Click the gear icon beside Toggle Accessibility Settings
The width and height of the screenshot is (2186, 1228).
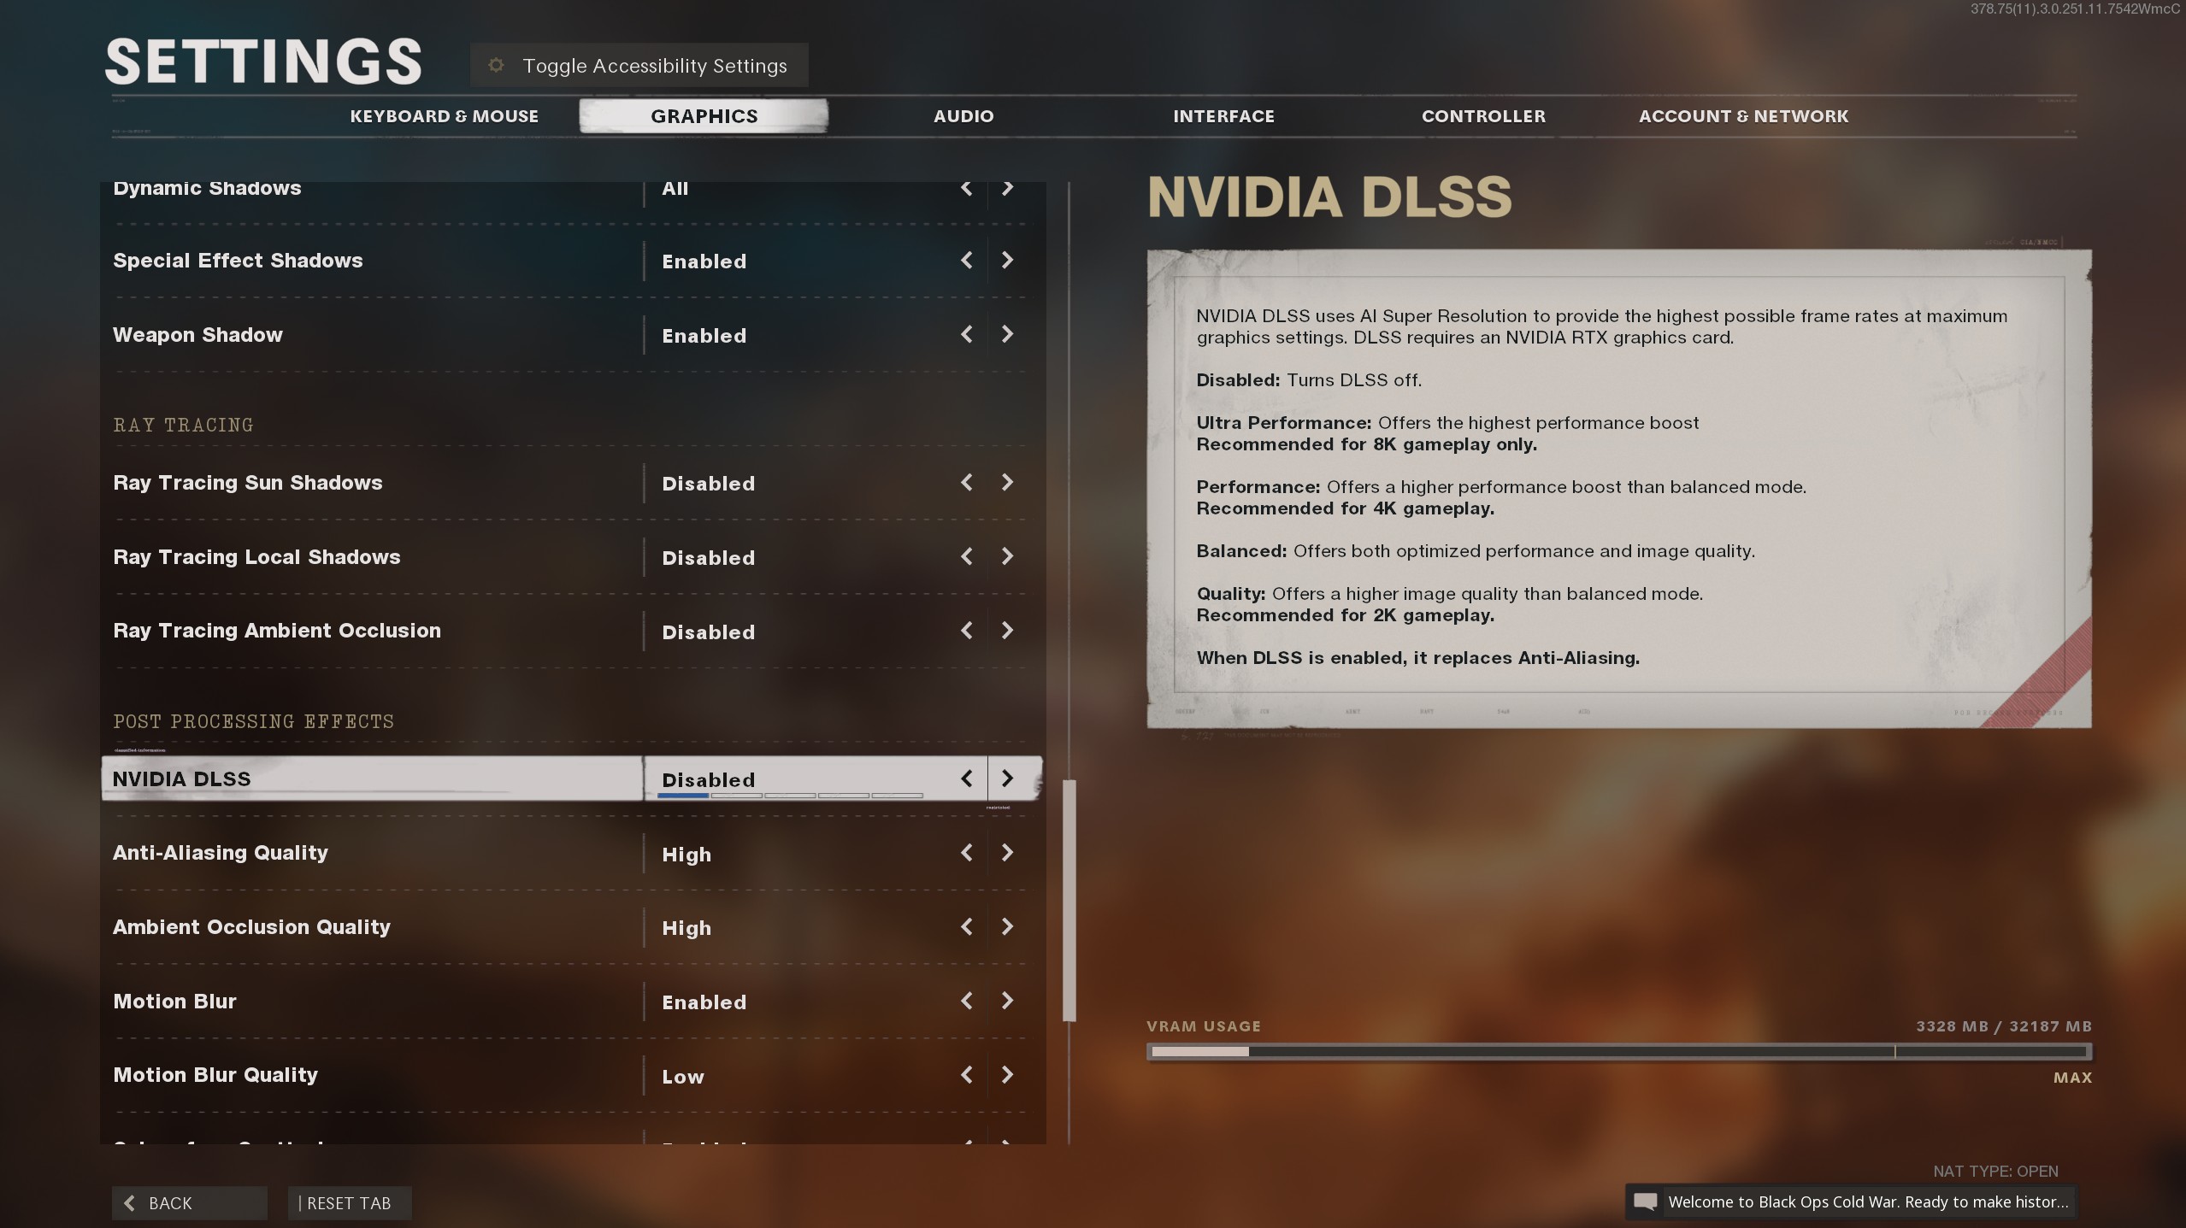pyautogui.click(x=496, y=65)
